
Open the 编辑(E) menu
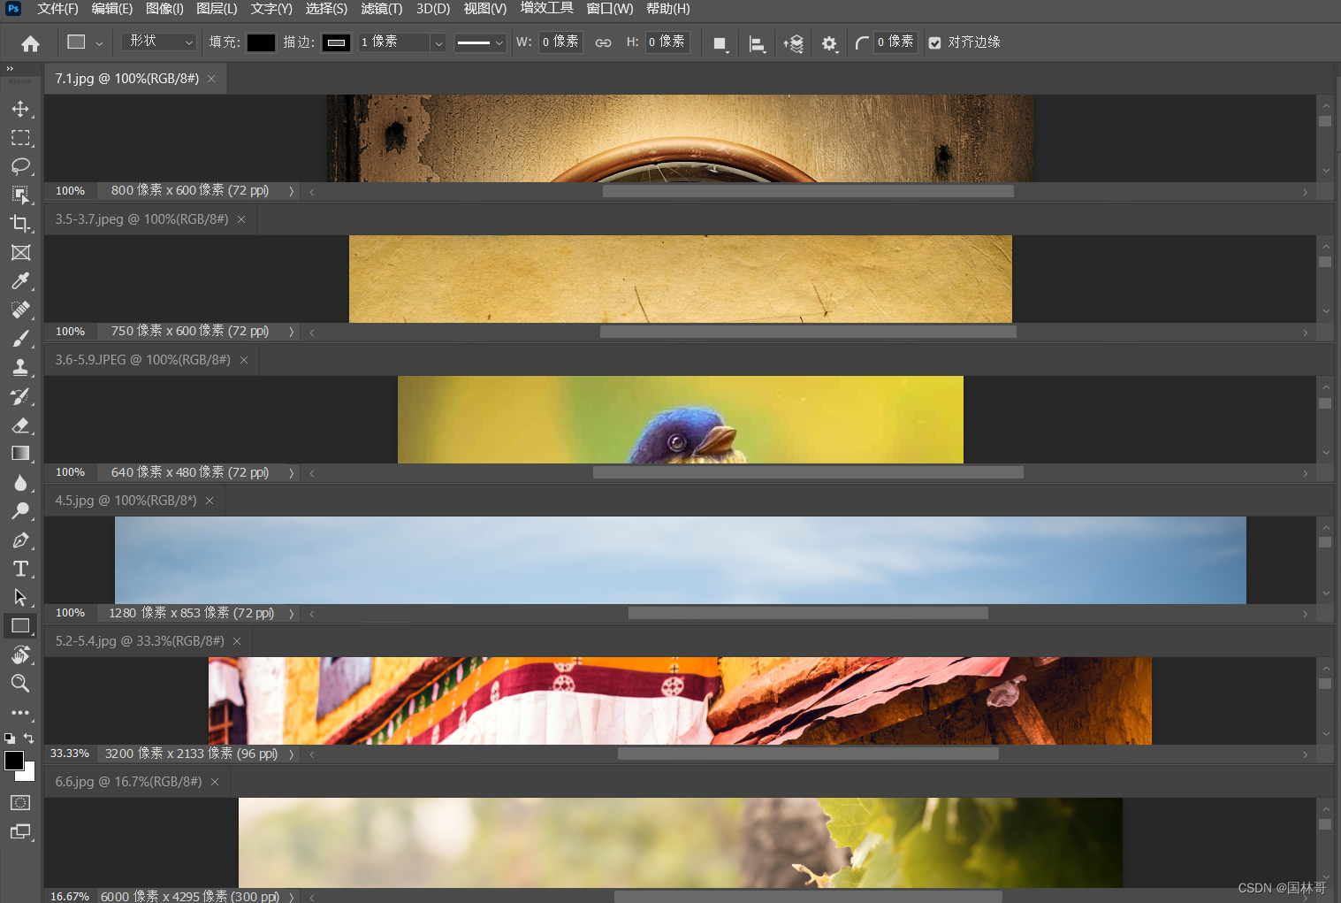coord(112,9)
